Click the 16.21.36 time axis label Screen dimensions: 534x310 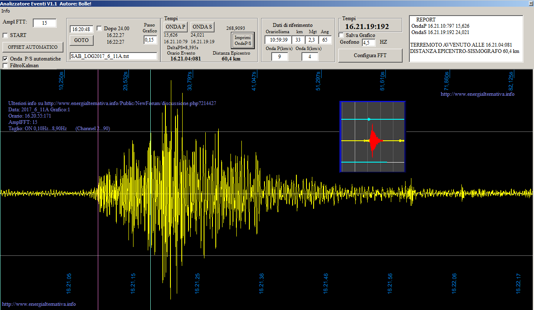tap(262, 284)
